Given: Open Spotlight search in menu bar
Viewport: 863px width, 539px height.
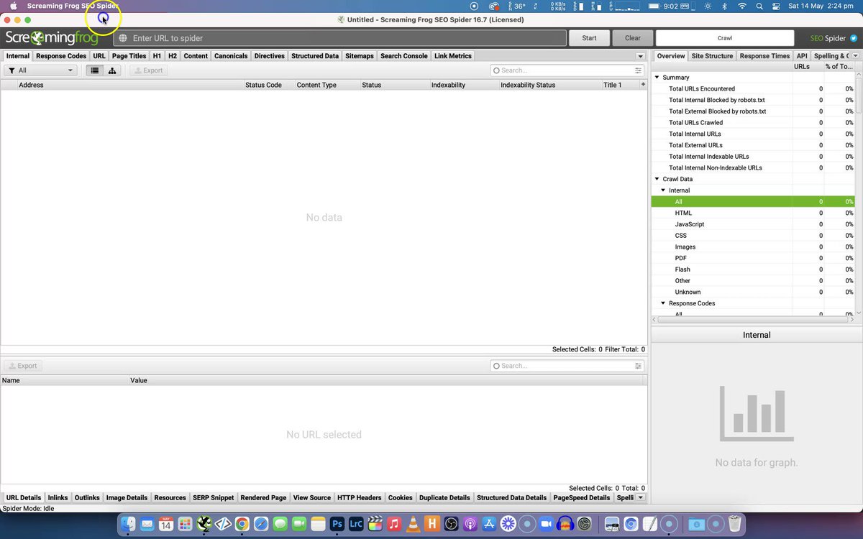Looking at the screenshot, I should pyautogui.click(x=760, y=6).
